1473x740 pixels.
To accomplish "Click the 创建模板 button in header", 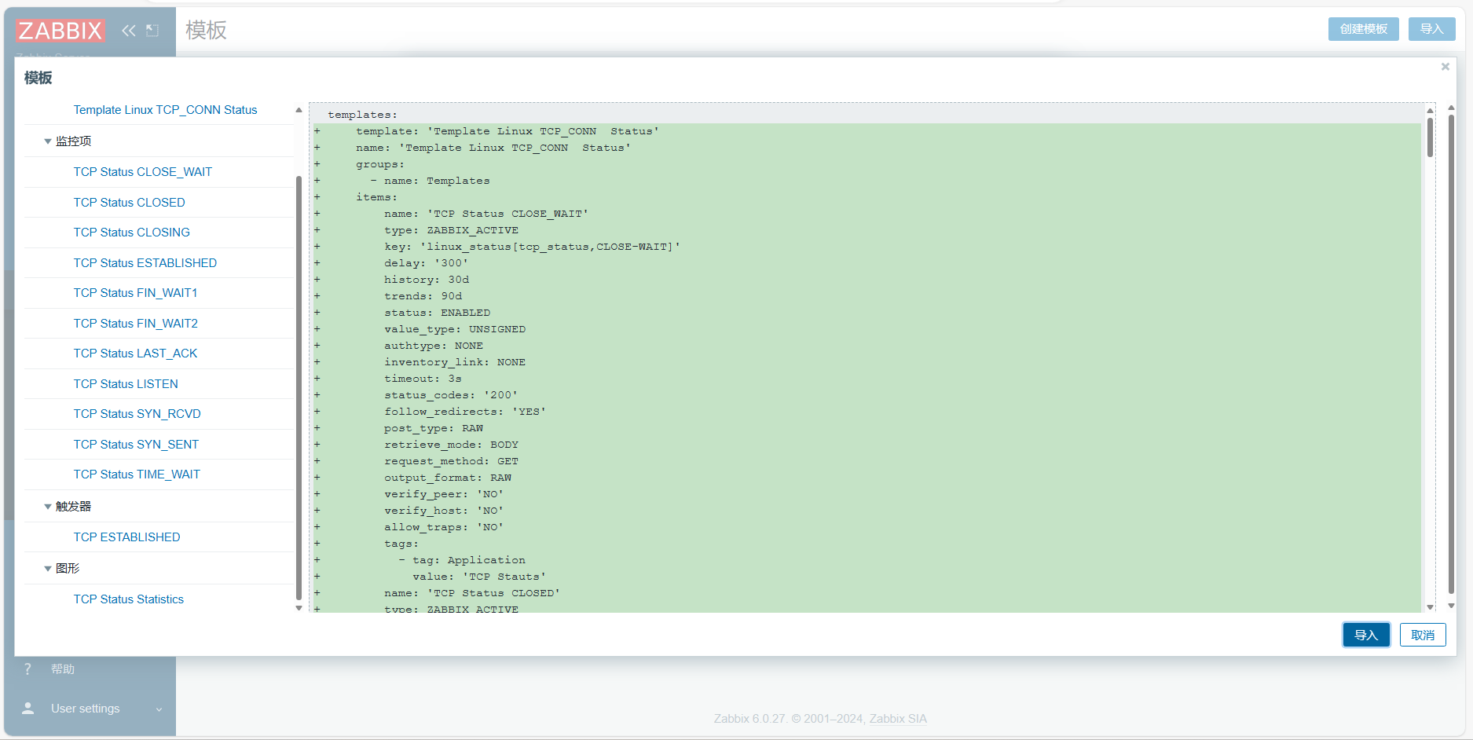I will coord(1364,29).
